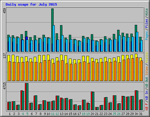Click the 'Visits' legend label
150x117 pixels.
tap(147, 58)
